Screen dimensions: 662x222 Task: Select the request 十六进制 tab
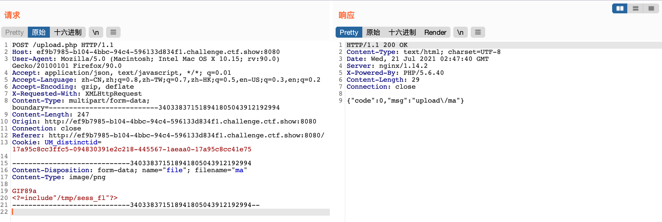point(68,32)
